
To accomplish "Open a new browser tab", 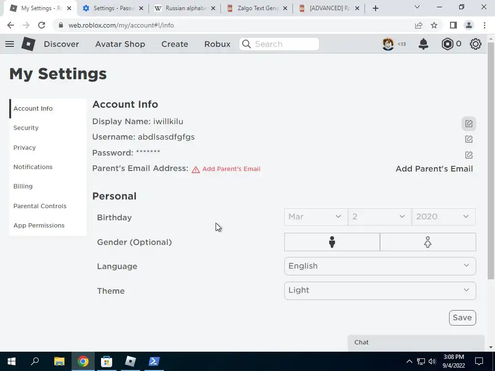I will [x=375, y=9].
